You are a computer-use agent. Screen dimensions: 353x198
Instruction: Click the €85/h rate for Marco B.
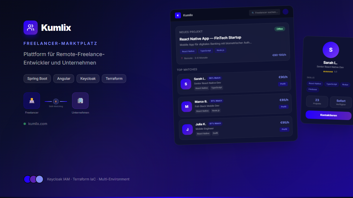(284, 100)
